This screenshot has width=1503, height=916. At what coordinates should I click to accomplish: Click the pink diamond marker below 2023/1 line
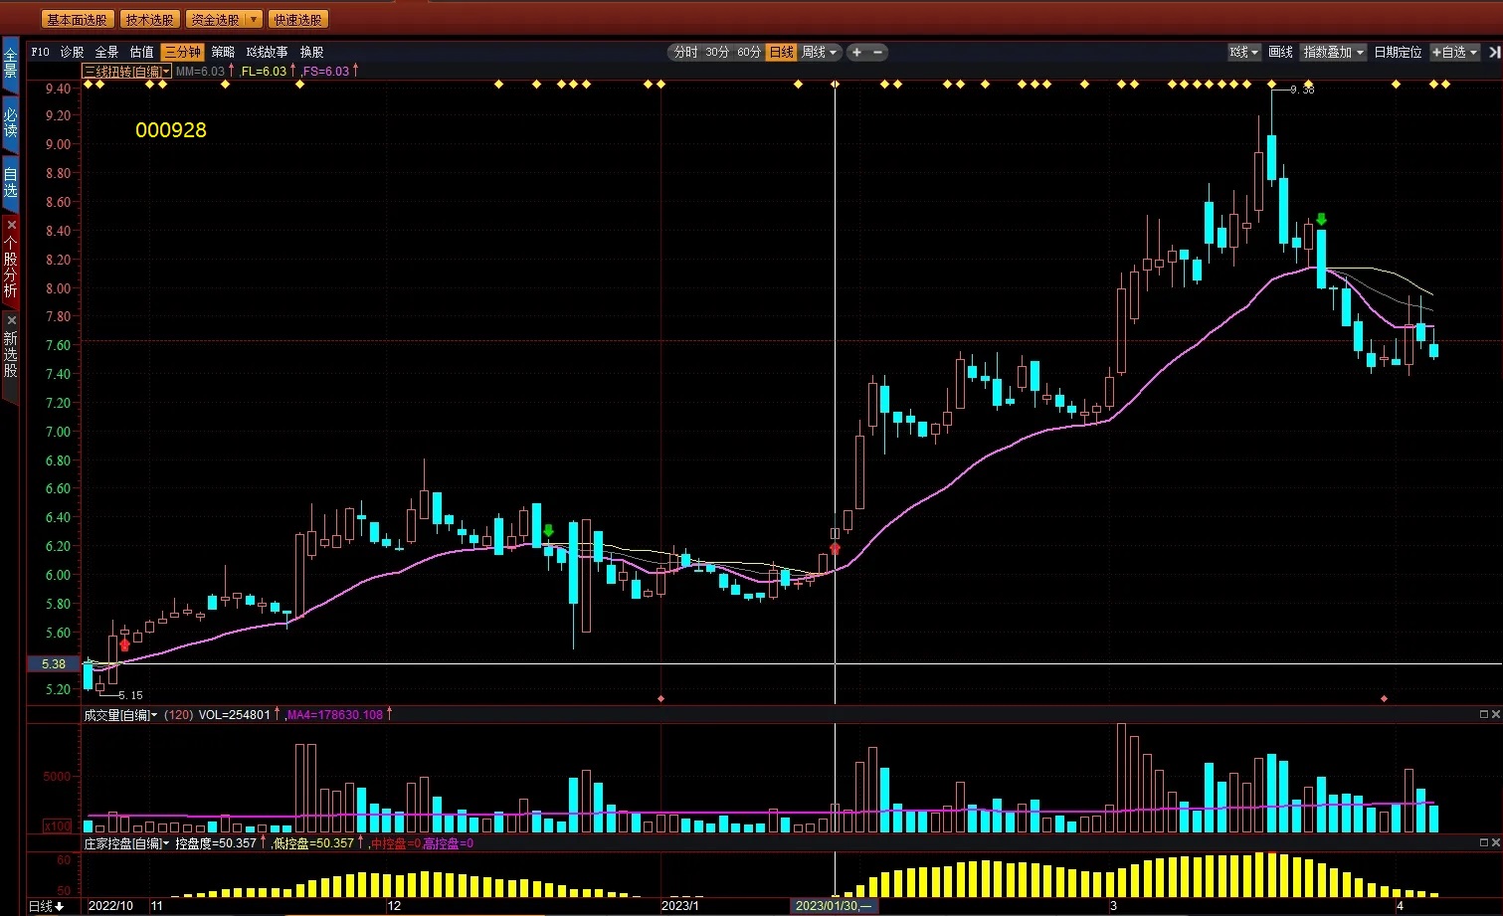click(661, 699)
